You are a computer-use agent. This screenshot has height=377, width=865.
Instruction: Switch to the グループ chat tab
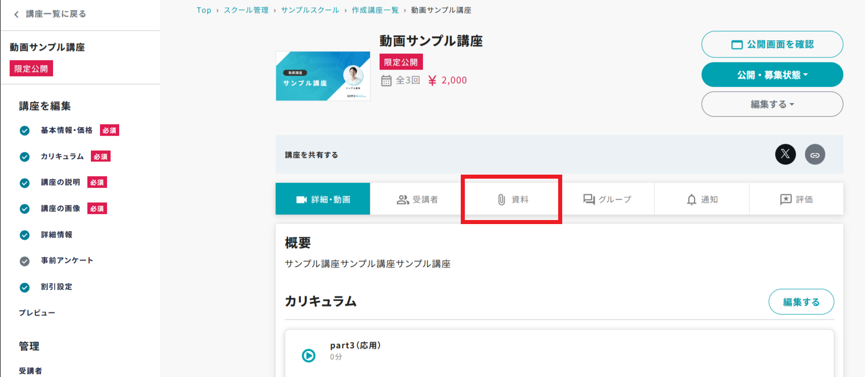607,199
